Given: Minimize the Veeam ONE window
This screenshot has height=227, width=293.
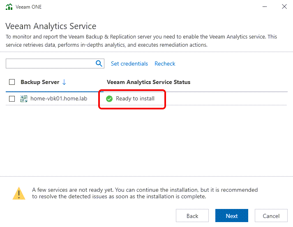Looking at the screenshot, I should tap(263, 7).
